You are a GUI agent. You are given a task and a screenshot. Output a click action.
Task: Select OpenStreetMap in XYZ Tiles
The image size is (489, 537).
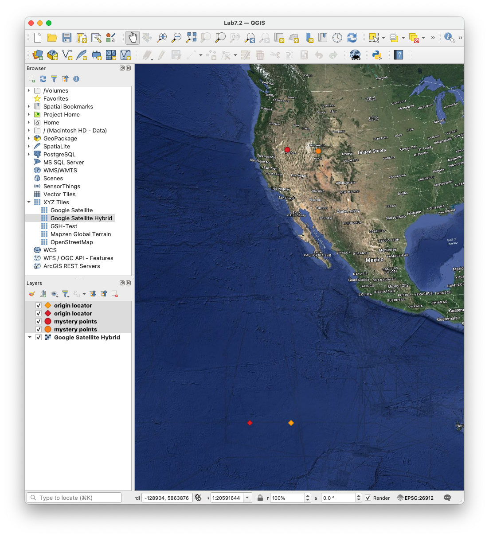click(x=72, y=242)
